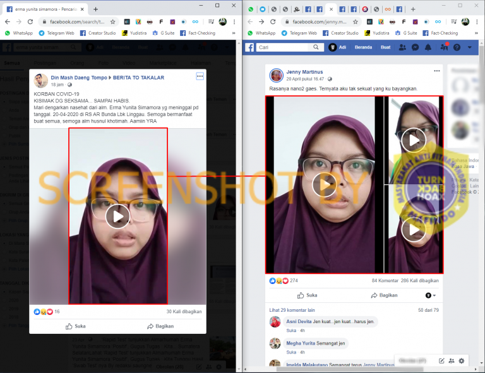Bookmark this page with the star in the right window
The image size is (485, 373).
356,21
